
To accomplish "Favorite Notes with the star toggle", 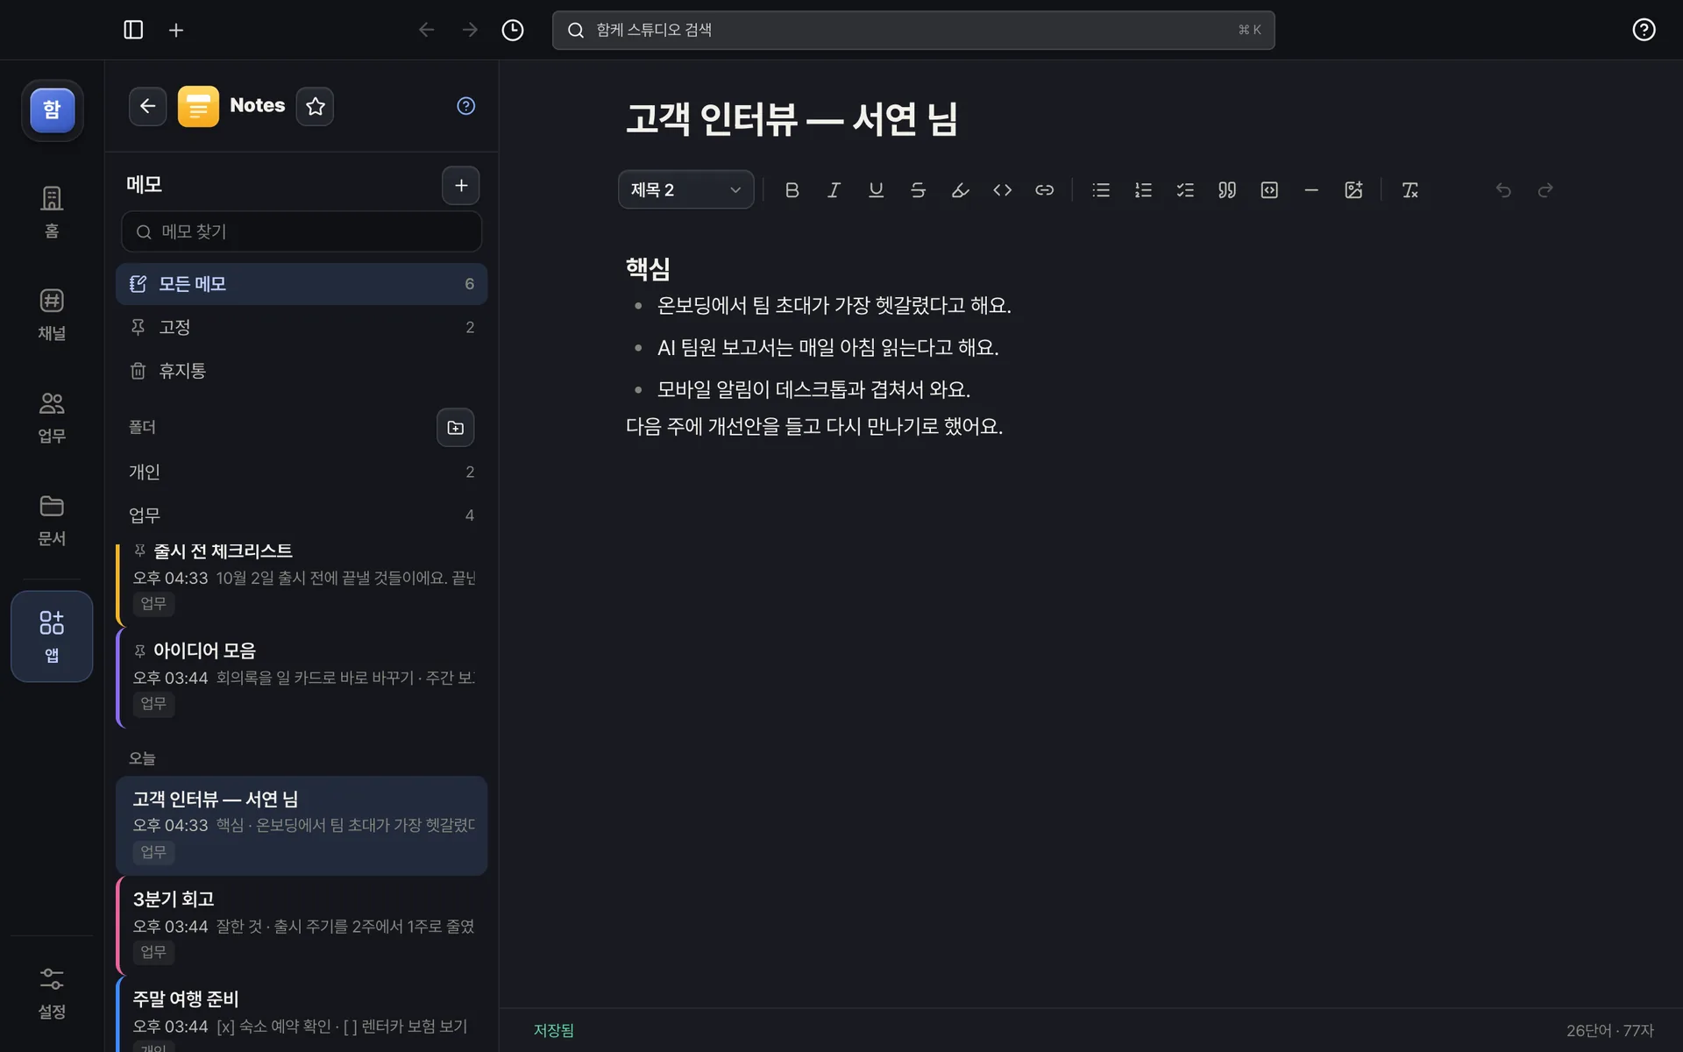I will (x=316, y=106).
